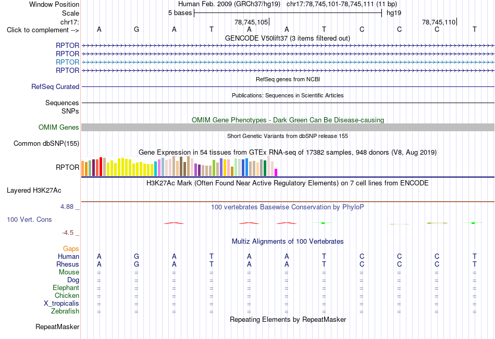Click 'Repeating Elements by RepeatMasker' title

[288, 319]
